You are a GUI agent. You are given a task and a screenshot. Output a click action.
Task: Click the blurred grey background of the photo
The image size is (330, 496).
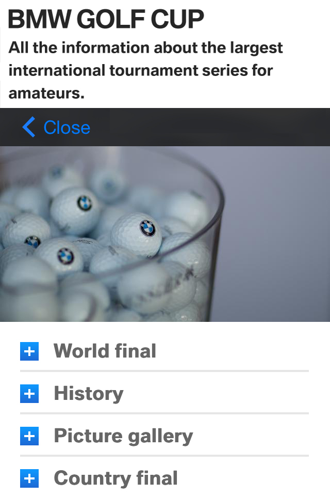click(x=278, y=234)
